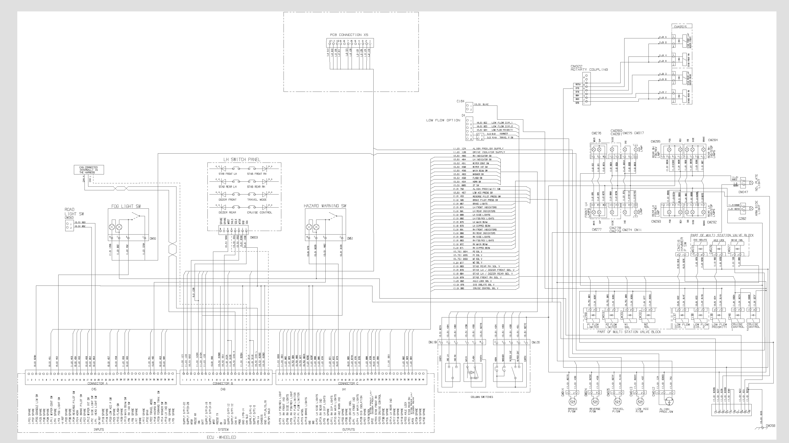The image size is (789, 443).
Task: Click the travel pressure switch symbol
Action: [x=618, y=402]
